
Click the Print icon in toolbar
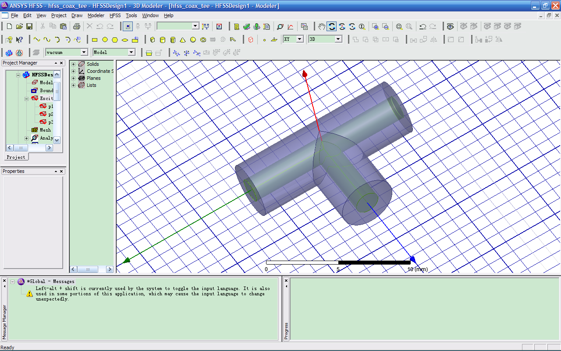coord(77,27)
